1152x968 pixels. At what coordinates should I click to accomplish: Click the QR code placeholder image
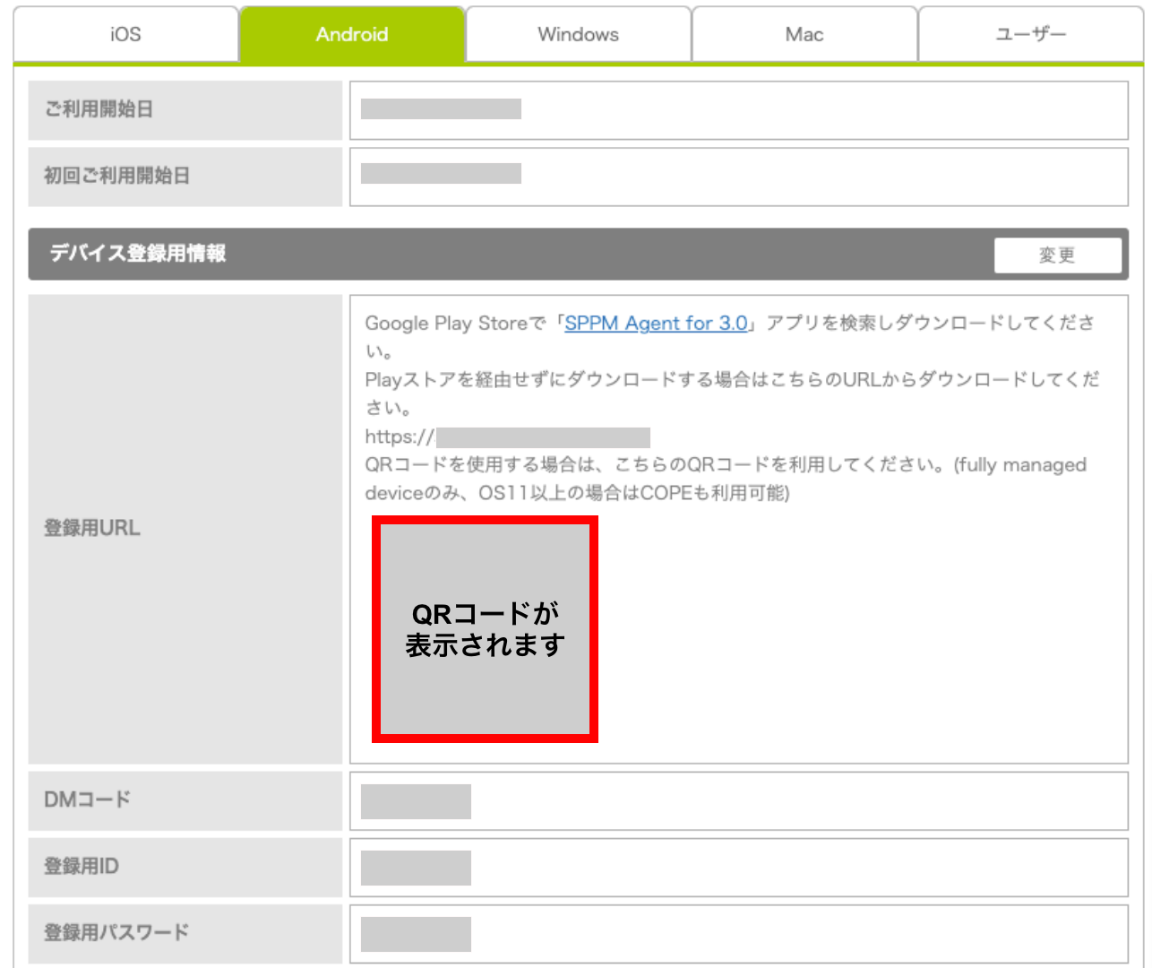tap(485, 629)
